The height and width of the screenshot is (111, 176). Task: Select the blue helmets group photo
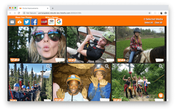click(31, 82)
